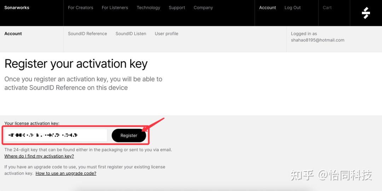Click Log Out
Image resolution: width=382 pixels, height=191 pixels.
(293, 7)
